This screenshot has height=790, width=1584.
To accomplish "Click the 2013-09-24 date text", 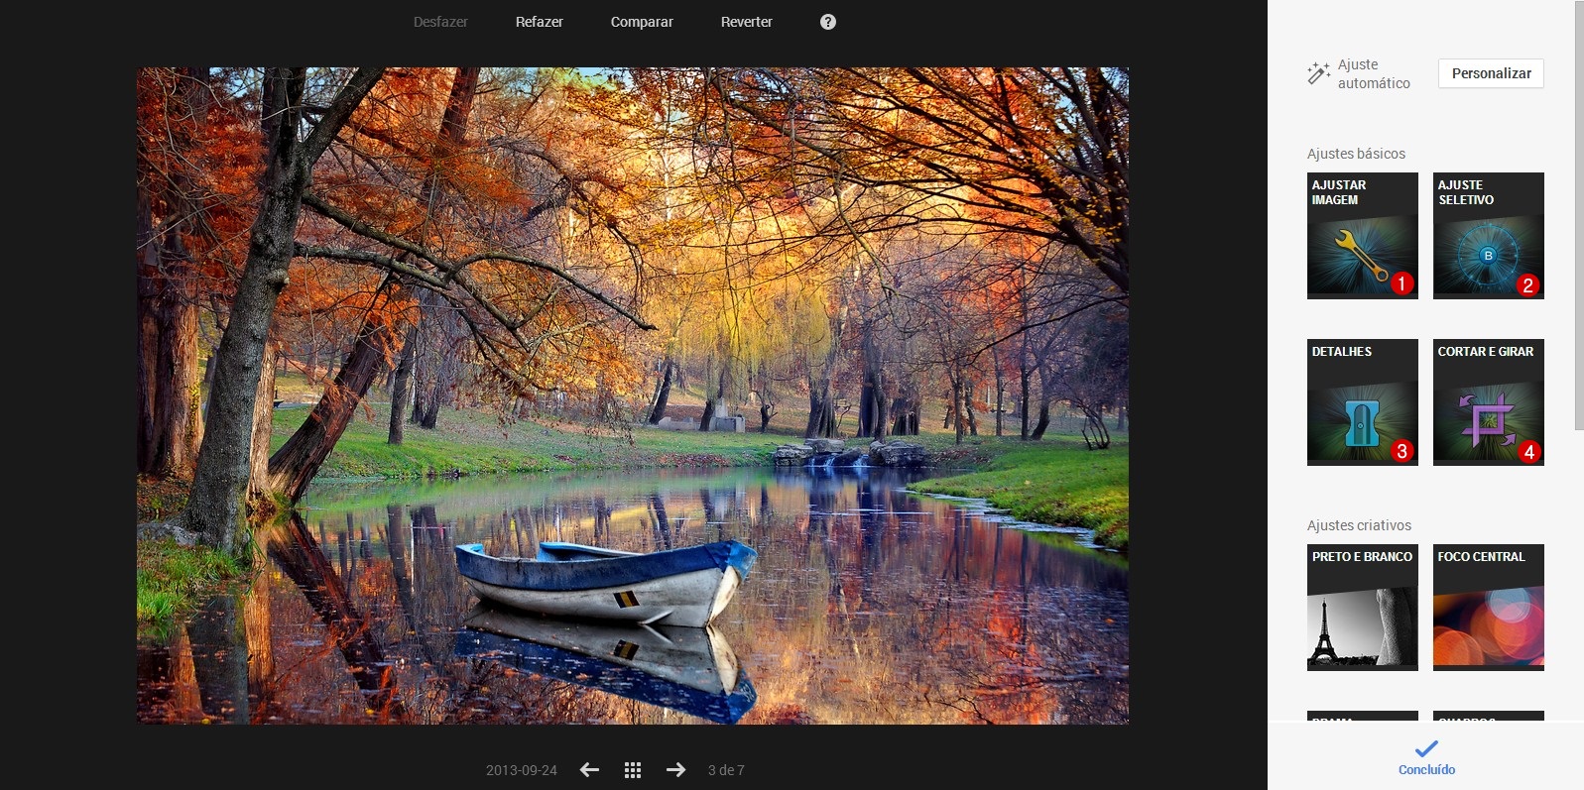I will pos(522,770).
